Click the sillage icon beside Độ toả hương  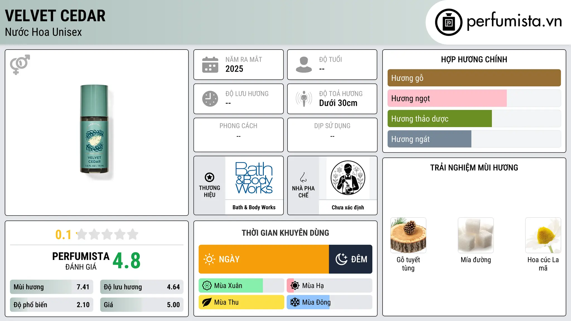pos(304,99)
